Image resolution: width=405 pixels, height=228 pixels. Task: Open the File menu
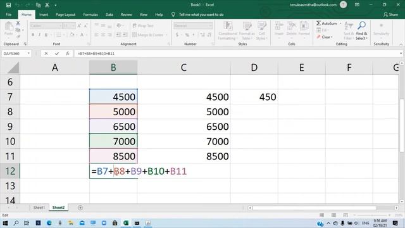tap(8, 15)
